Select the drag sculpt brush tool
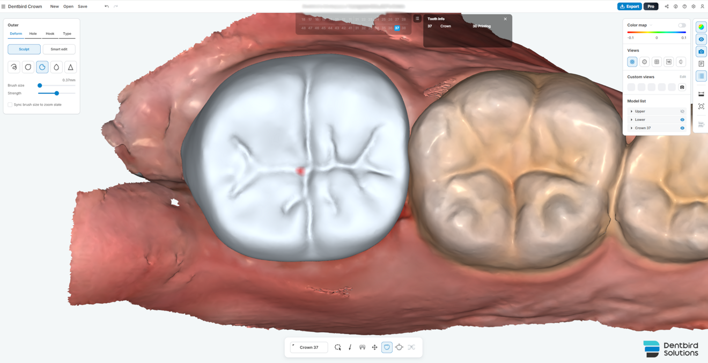The image size is (708, 363). (13, 67)
